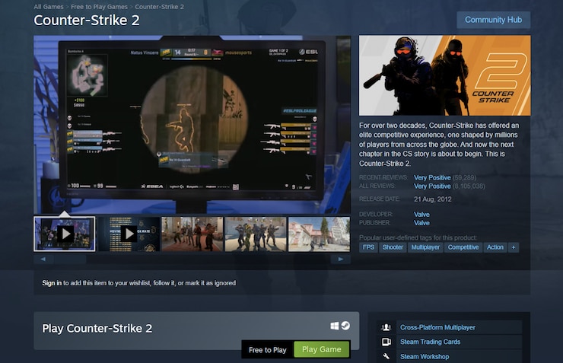This screenshot has height=363, width=563.
Task: Click the release date 21 Aug, 2012
Action: tap(433, 199)
